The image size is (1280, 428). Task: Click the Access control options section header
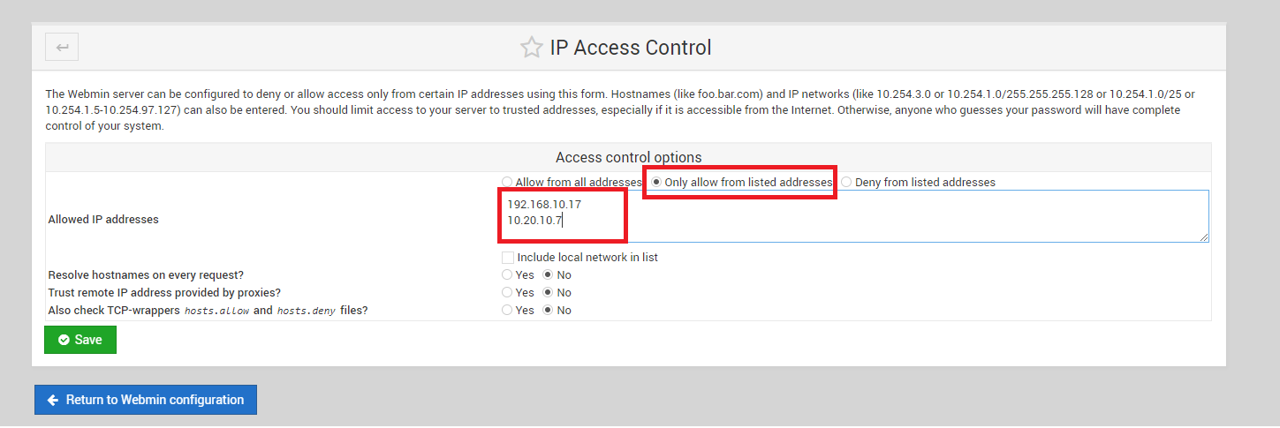tap(628, 158)
